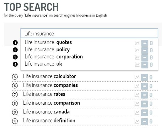Toggle minus button for Life insurance calculator

(x=144, y=77)
